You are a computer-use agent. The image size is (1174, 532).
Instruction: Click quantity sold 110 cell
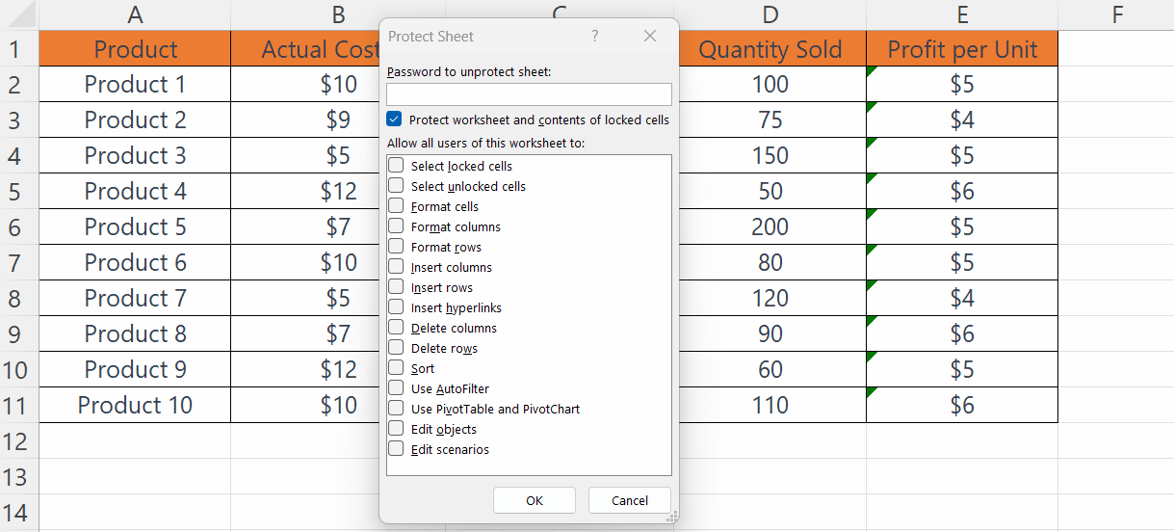(772, 406)
